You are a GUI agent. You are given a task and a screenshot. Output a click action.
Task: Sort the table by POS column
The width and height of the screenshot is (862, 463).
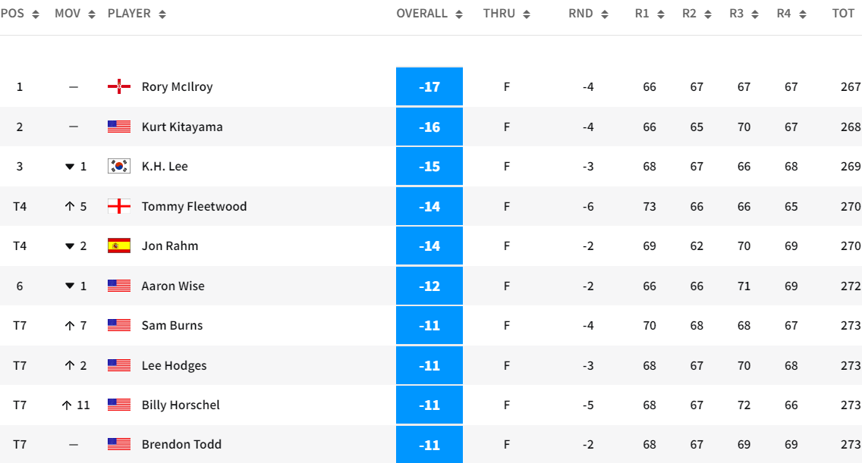20,14
